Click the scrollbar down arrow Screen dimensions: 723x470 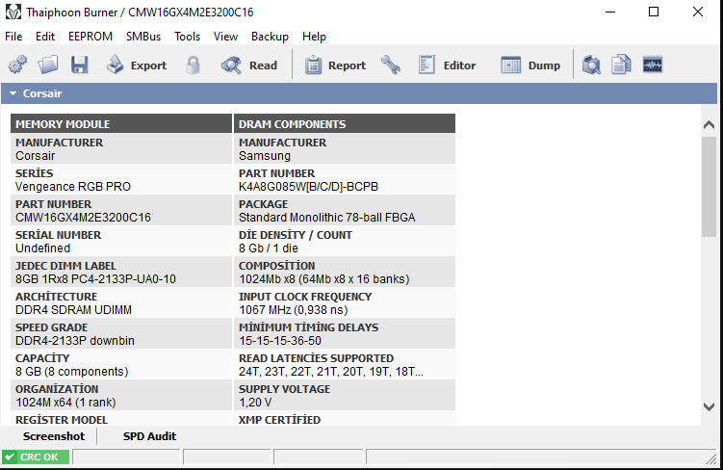click(709, 406)
